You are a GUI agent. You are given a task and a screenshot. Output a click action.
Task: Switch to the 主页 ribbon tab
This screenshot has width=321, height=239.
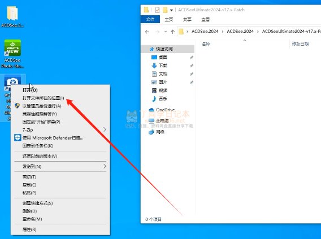[169, 19]
